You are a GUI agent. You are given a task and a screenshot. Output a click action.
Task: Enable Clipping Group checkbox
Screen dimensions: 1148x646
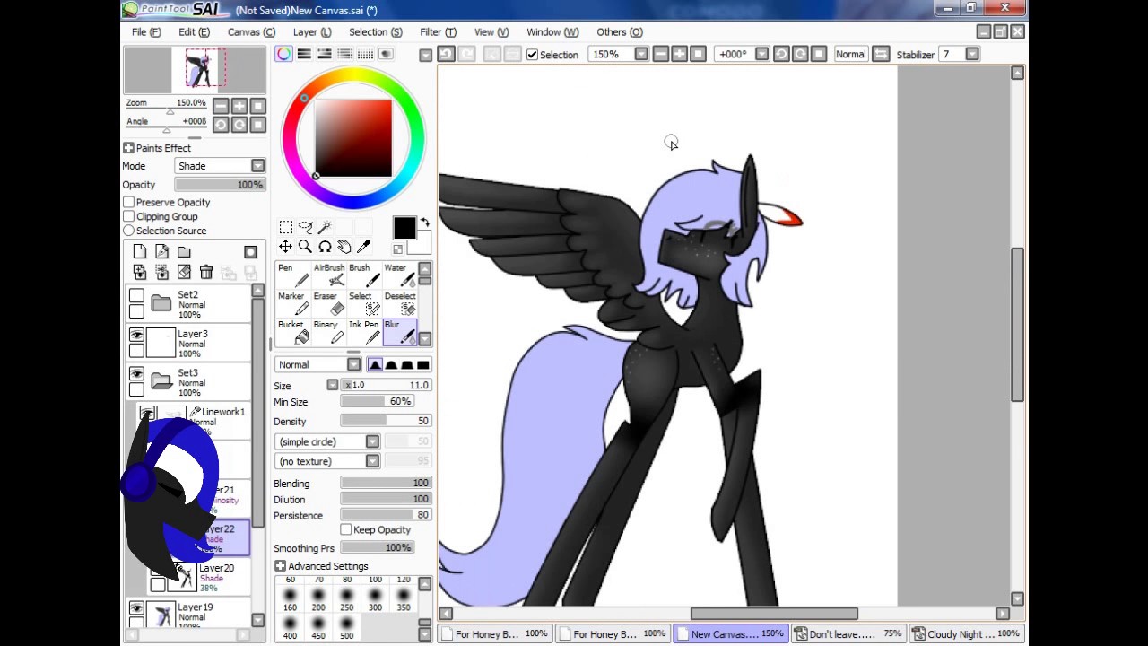point(129,217)
